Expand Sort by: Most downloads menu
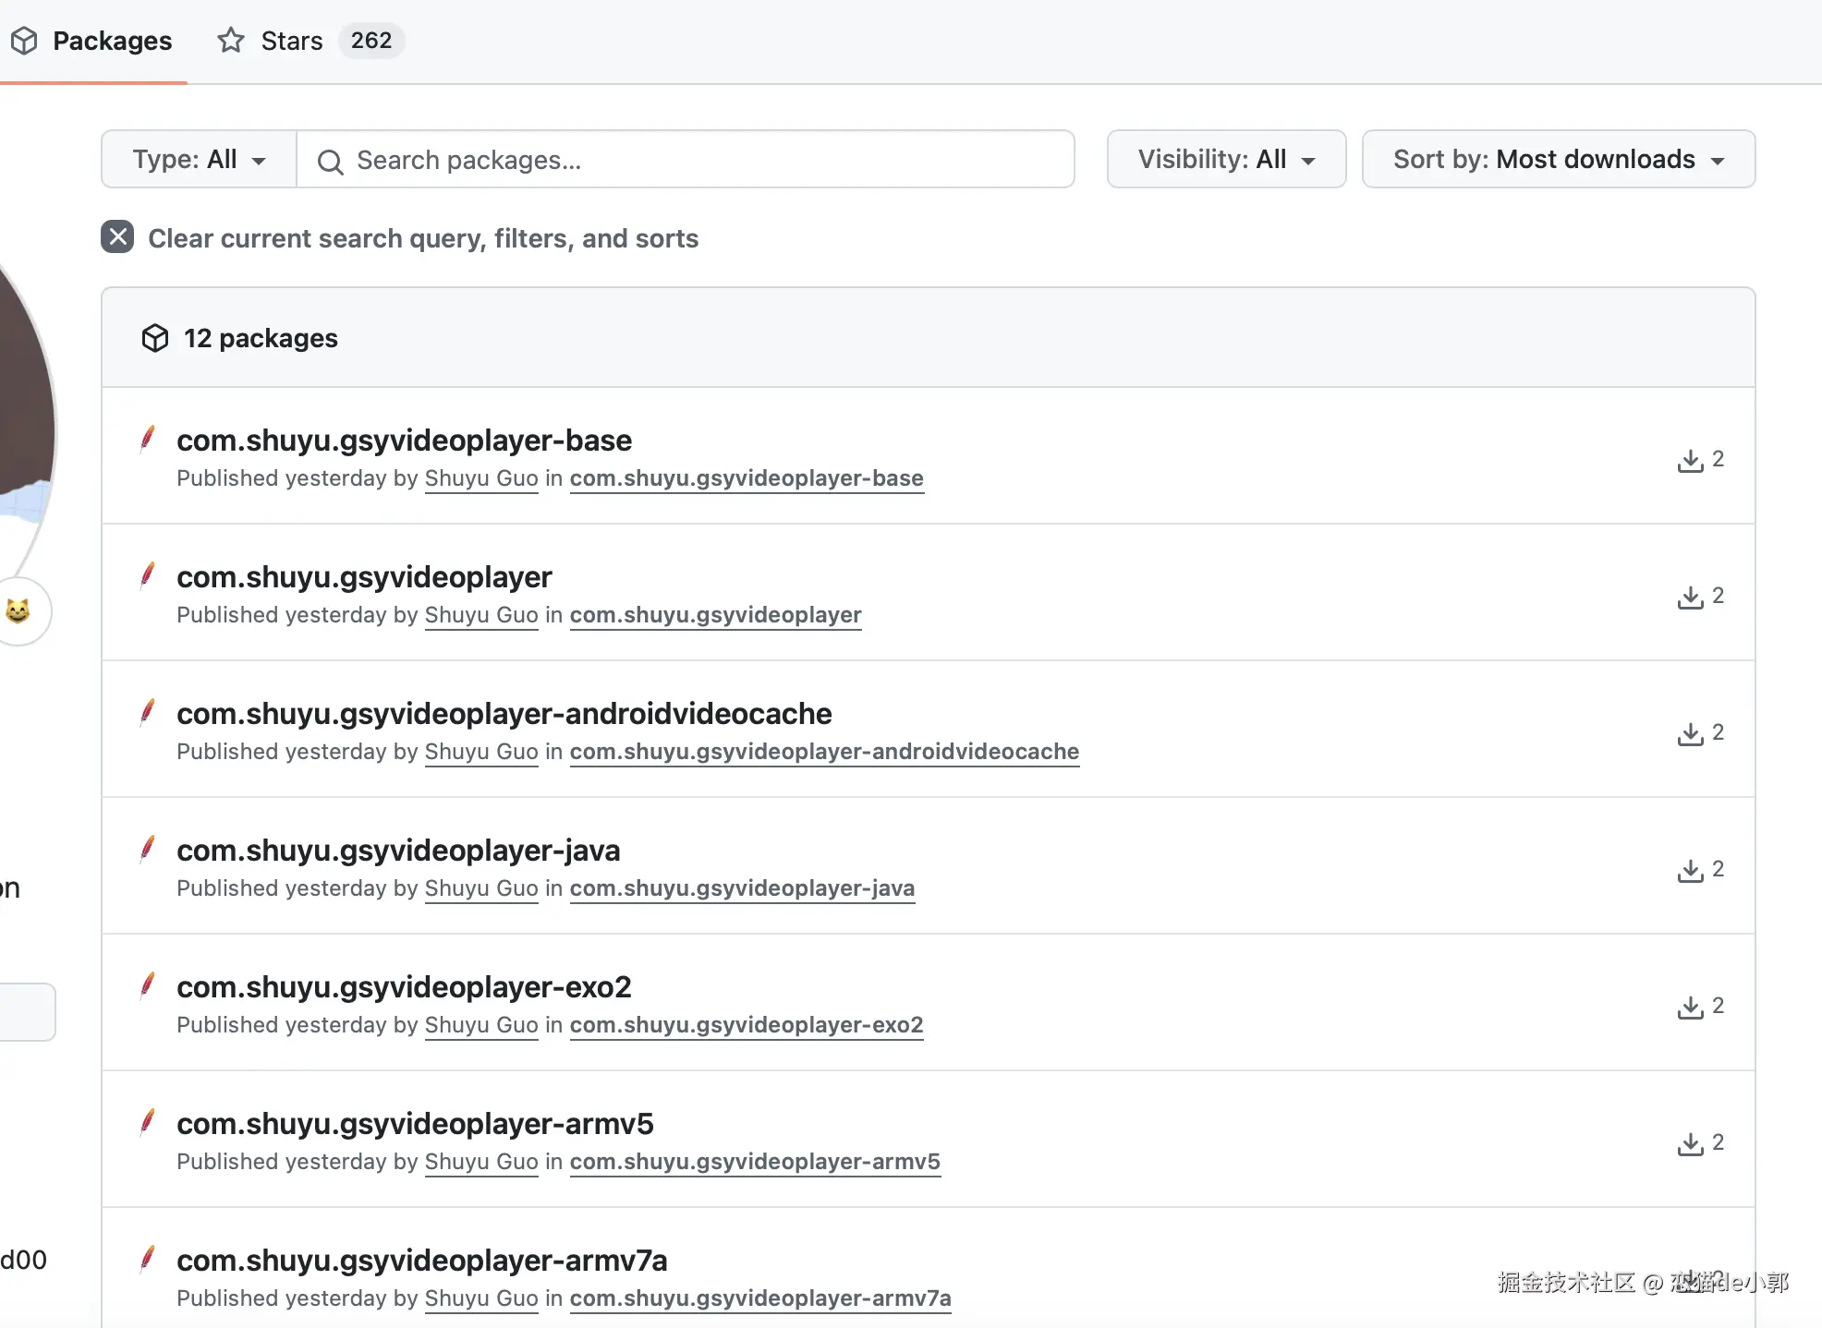The width and height of the screenshot is (1822, 1328). (x=1558, y=160)
